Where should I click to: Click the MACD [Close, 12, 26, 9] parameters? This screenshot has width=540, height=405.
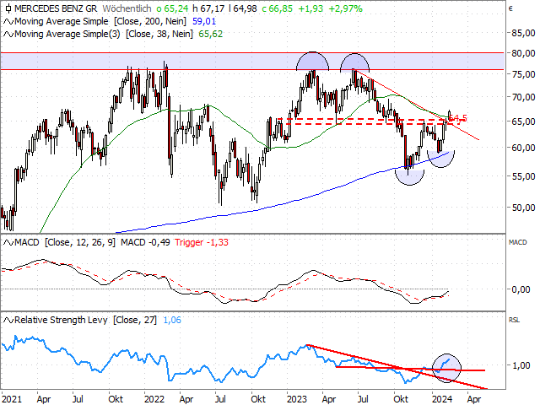pyautogui.click(x=80, y=242)
